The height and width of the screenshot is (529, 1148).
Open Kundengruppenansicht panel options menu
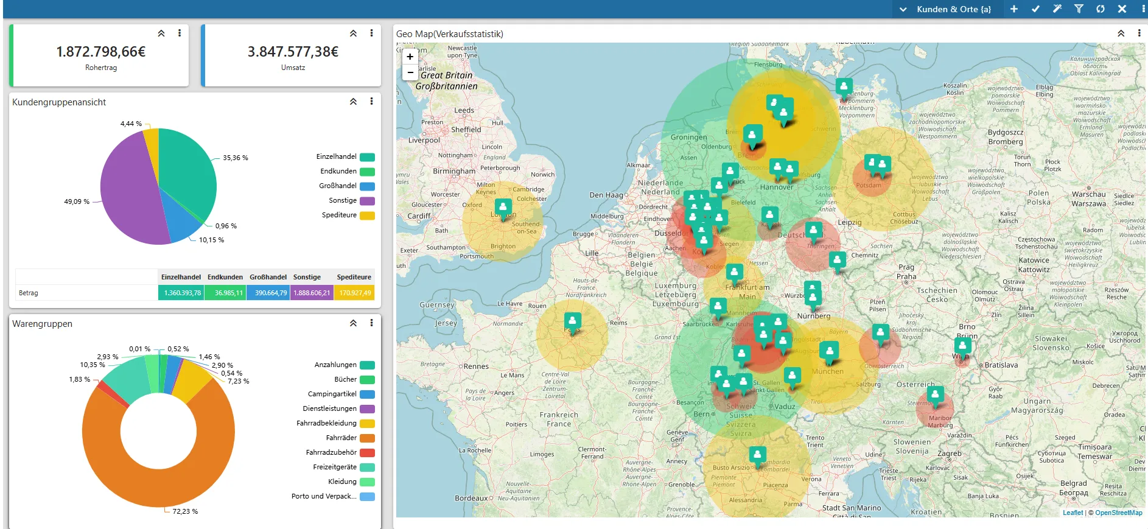(x=371, y=101)
